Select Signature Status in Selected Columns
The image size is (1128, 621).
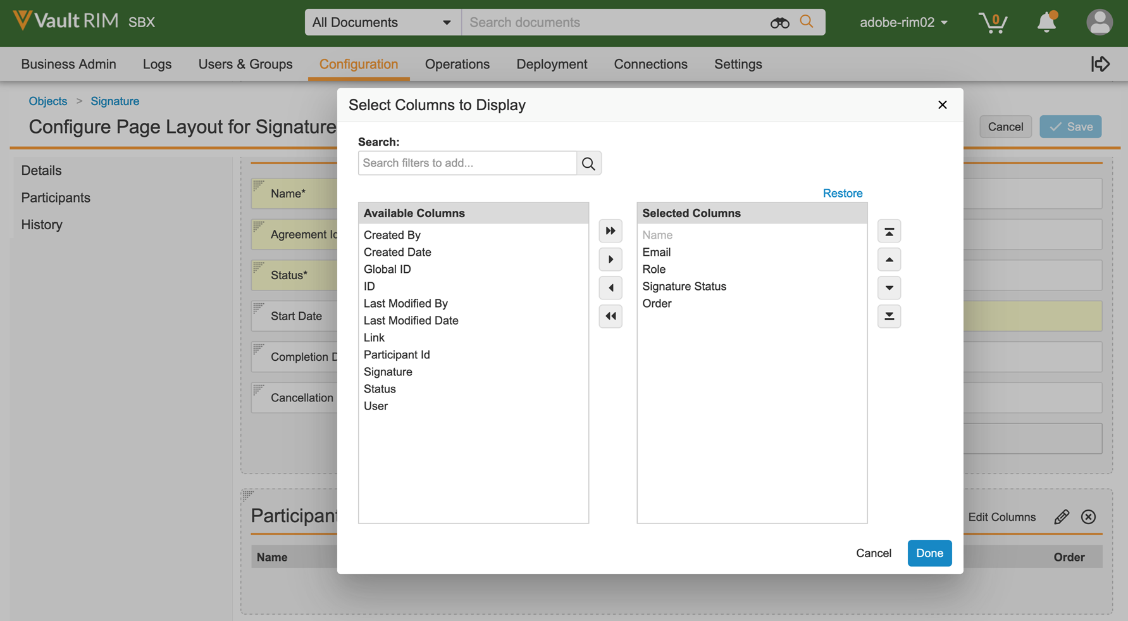click(x=684, y=286)
